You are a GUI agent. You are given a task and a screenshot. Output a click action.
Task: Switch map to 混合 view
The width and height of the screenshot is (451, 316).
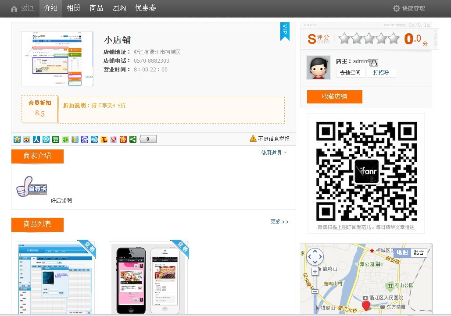419,252
